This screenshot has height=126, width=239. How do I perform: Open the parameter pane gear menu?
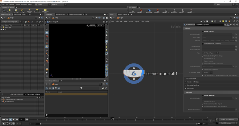coord(225,25)
